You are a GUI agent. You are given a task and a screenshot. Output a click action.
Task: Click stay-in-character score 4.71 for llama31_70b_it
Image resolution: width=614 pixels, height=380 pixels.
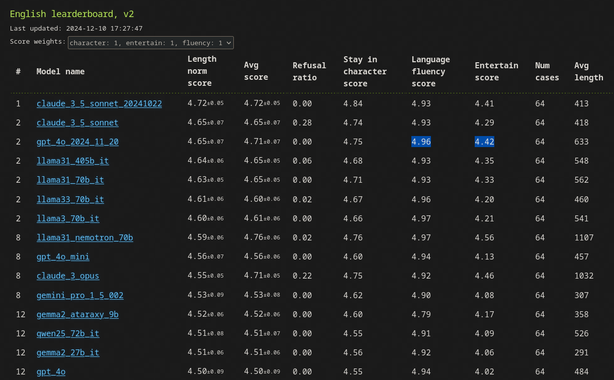point(353,180)
